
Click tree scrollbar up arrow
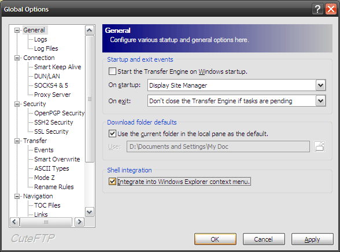click(89, 31)
